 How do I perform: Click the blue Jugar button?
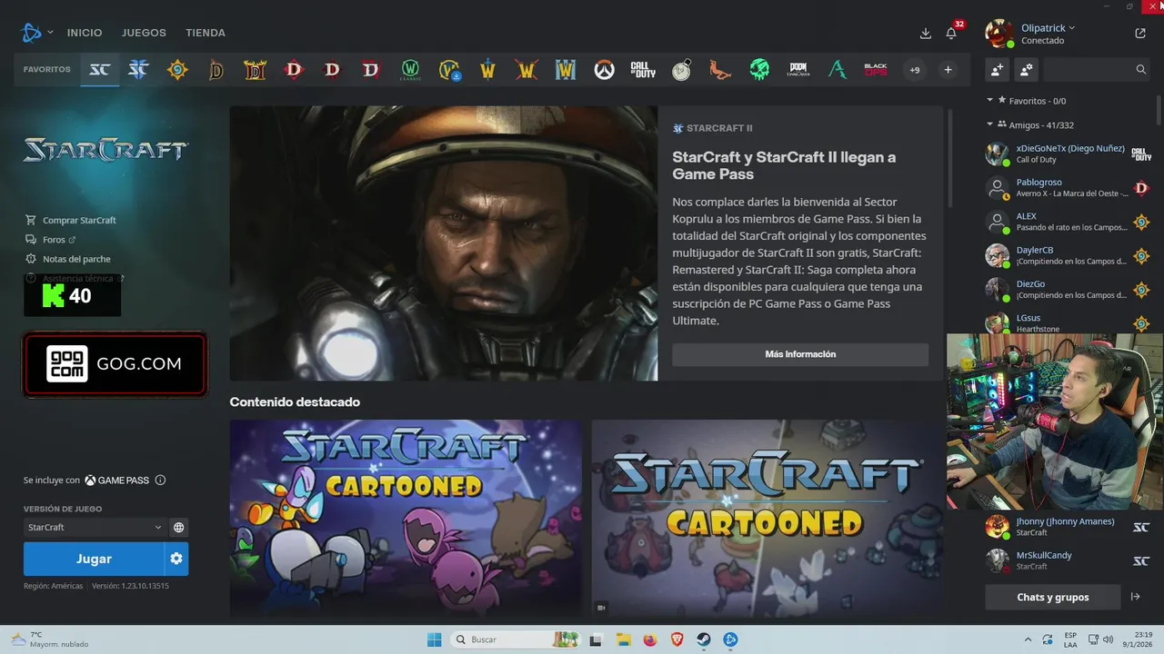coord(94,559)
